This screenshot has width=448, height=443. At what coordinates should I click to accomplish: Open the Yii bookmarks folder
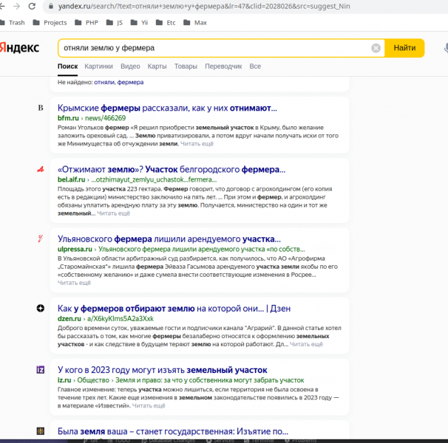[139, 23]
